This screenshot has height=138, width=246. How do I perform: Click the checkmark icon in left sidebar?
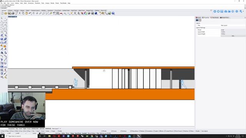pyautogui.click(x=5, y=73)
